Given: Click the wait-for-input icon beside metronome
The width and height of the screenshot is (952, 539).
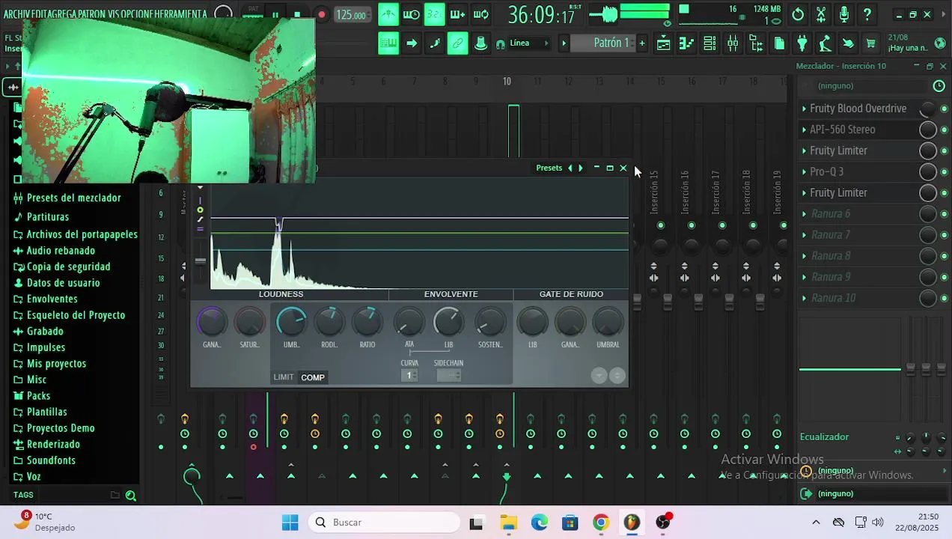Looking at the screenshot, I should point(411,14).
